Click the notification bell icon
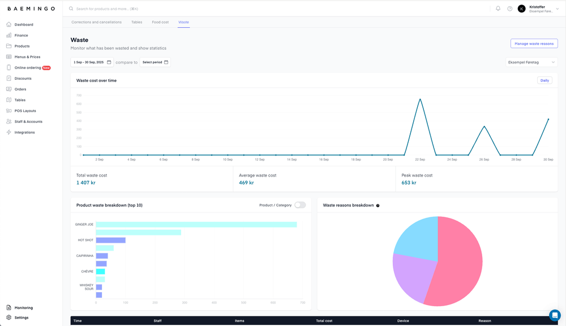The image size is (566, 326). (498, 8)
